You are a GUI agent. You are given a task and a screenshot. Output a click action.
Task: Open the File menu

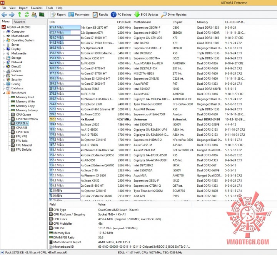[4, 8]
